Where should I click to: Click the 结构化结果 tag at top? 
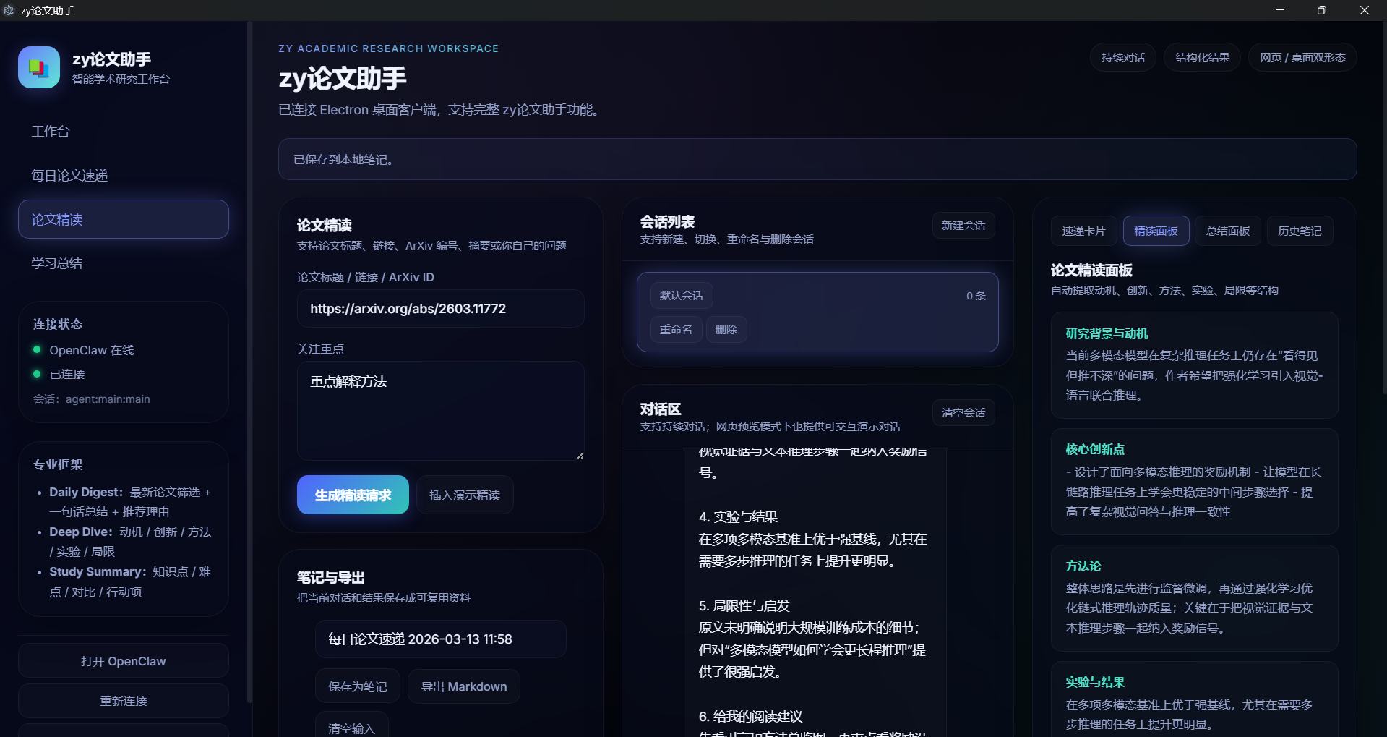point(1202,58)
